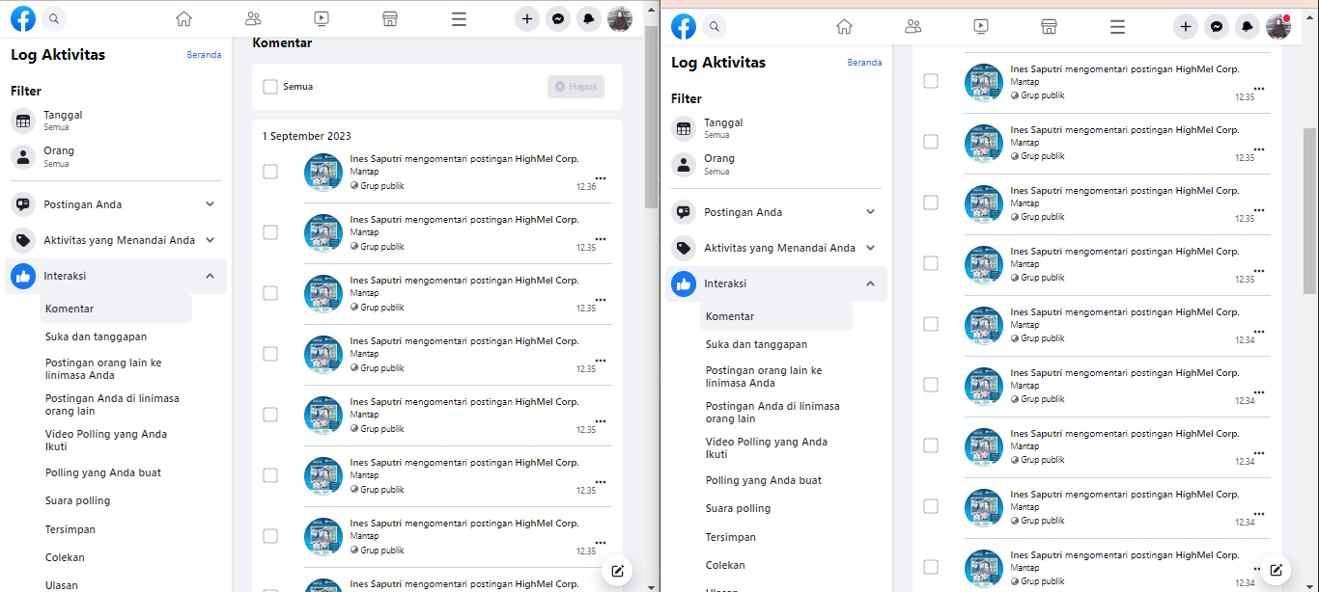Image resolution: width=1319 pixels, height=592 pixels.
Task: Open notifications bell in right window
Action: point(1248,26)
